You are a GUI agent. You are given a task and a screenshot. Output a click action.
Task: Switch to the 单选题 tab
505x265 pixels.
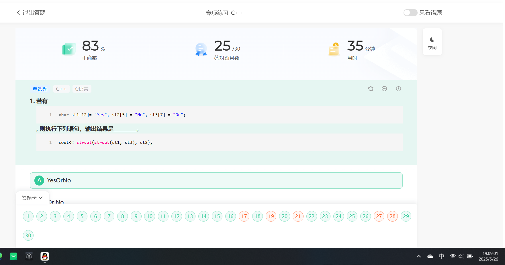tap(40, 89)
